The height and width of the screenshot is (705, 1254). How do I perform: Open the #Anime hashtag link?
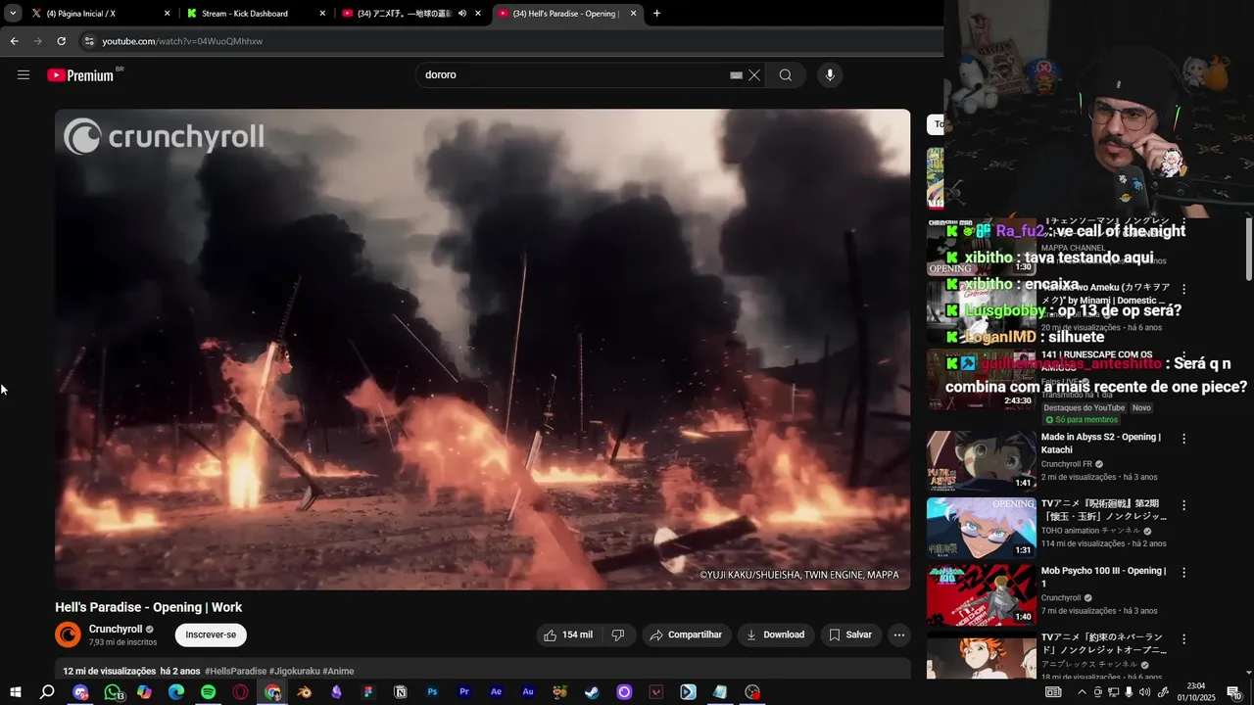pyautogui.click(x=338, y=672)
